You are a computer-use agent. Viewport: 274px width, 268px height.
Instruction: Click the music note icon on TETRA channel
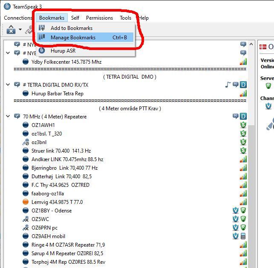(228, 85)
